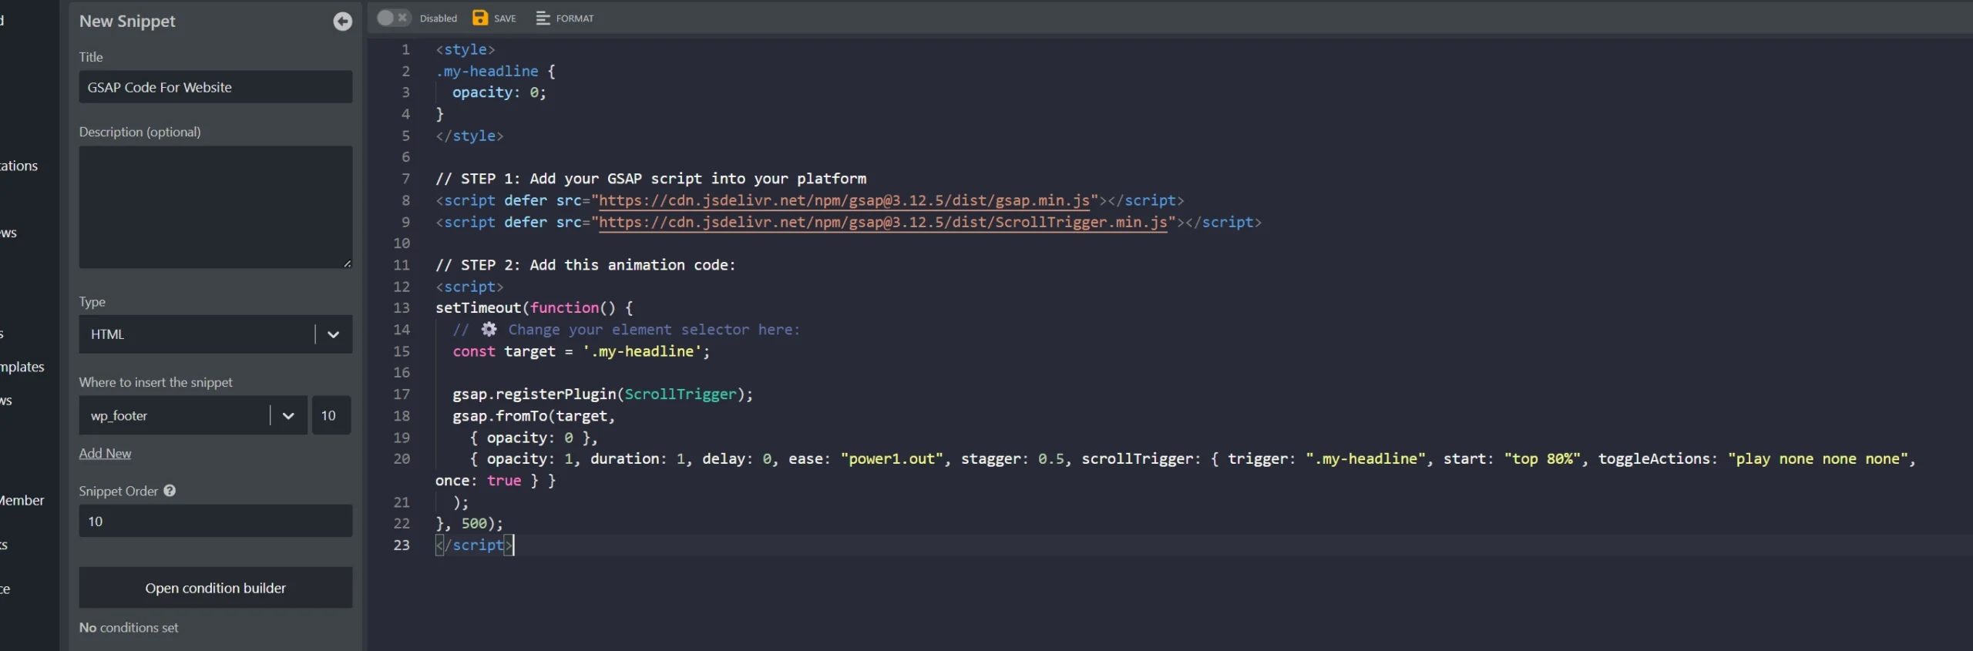
Task: Open the wp_footer insert location dropdown
Action: (193, 415)
